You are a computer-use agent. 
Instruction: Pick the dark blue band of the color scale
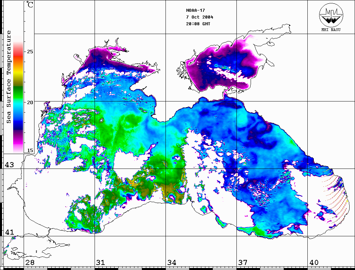[x=18, y=125]
